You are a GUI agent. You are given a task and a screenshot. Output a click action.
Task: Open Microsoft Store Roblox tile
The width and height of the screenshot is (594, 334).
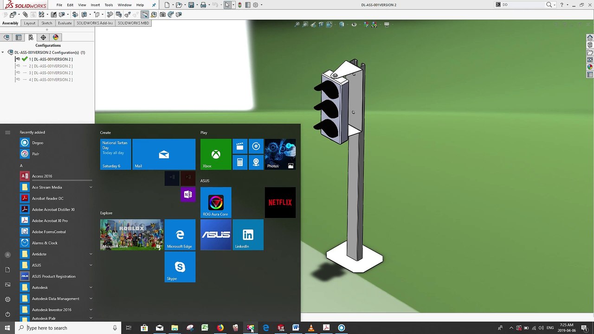132,235
